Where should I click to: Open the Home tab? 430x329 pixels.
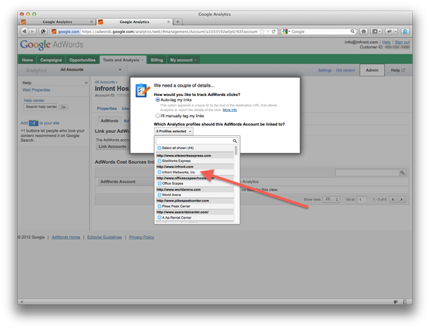27,60
